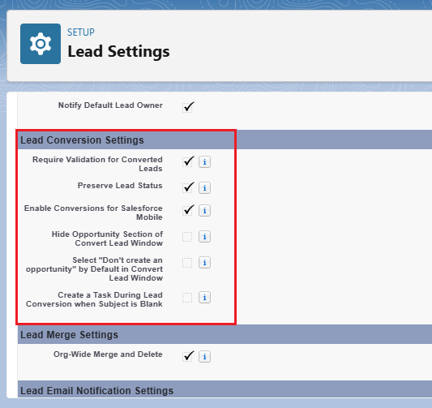Check Create a Task During Lead Conversion box
The width and height of the screenshot is (432, 408).
pos(187,298)
